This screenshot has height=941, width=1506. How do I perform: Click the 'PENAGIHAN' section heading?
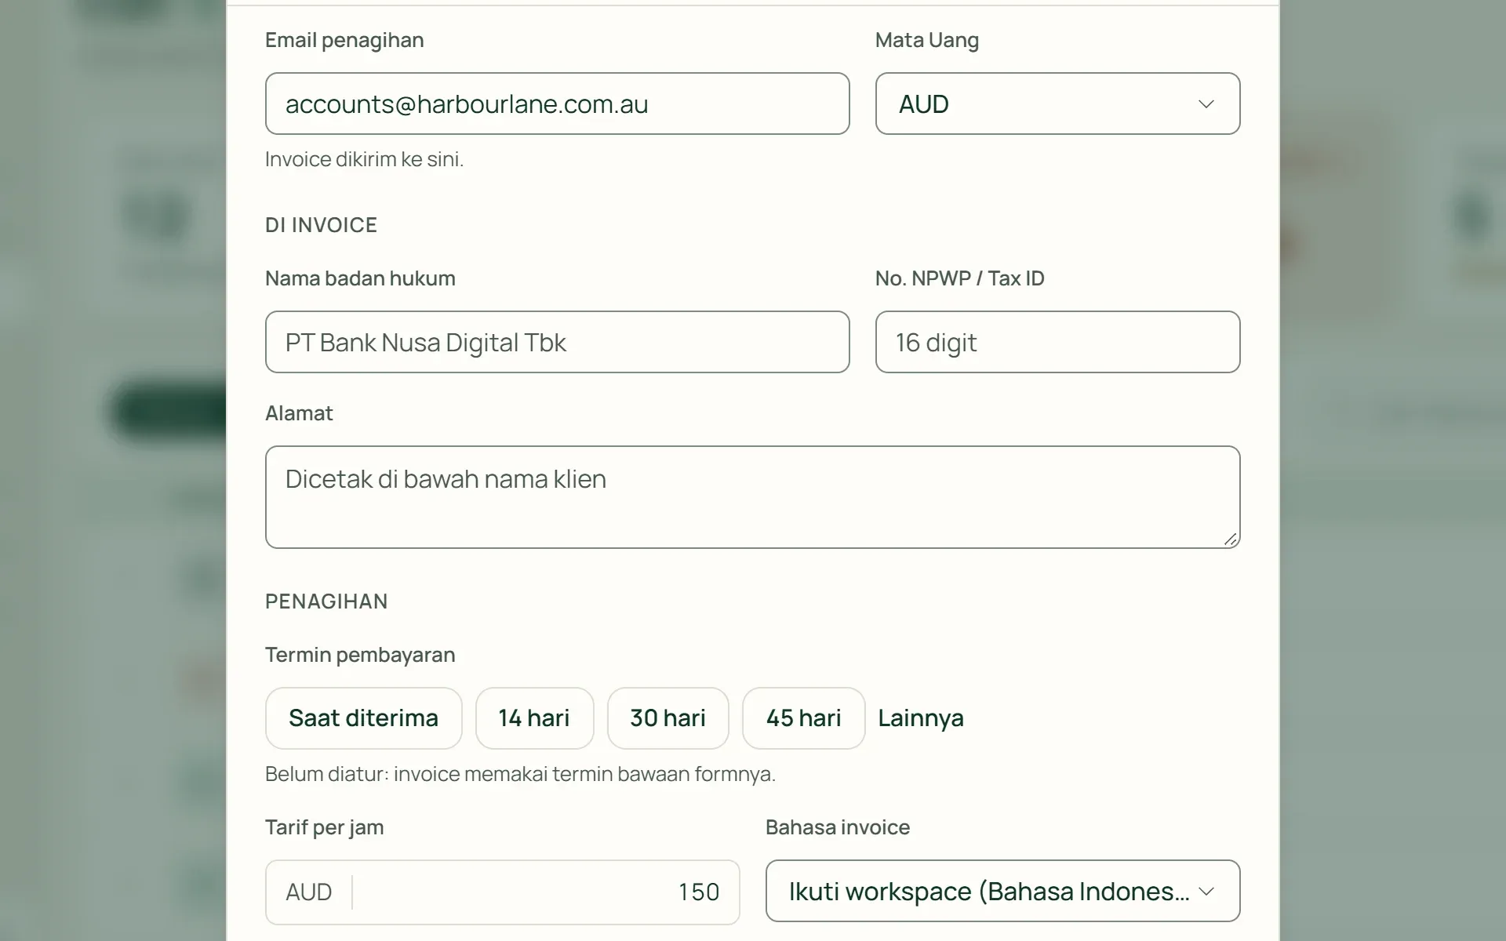(326, 601)
